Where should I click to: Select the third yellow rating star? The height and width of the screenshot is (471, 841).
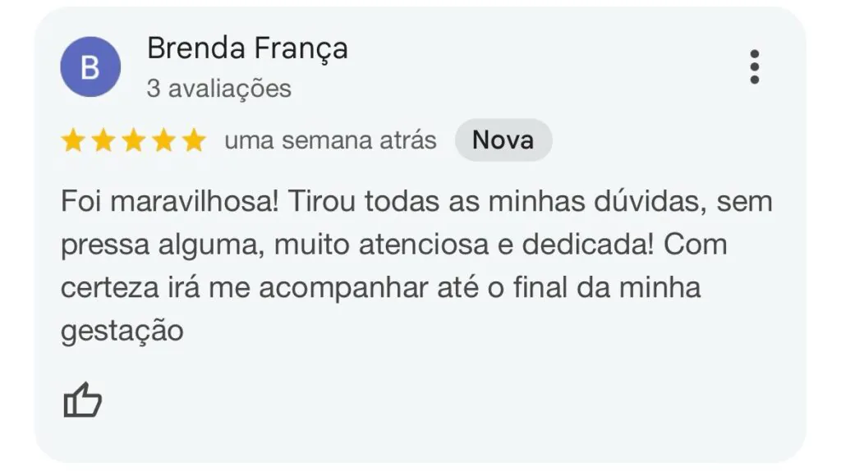tap(134, 140)
